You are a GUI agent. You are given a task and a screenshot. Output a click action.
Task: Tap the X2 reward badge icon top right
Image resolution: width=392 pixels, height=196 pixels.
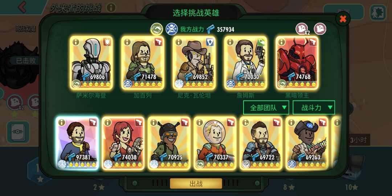pyautogui.click(x=302, y=29)
